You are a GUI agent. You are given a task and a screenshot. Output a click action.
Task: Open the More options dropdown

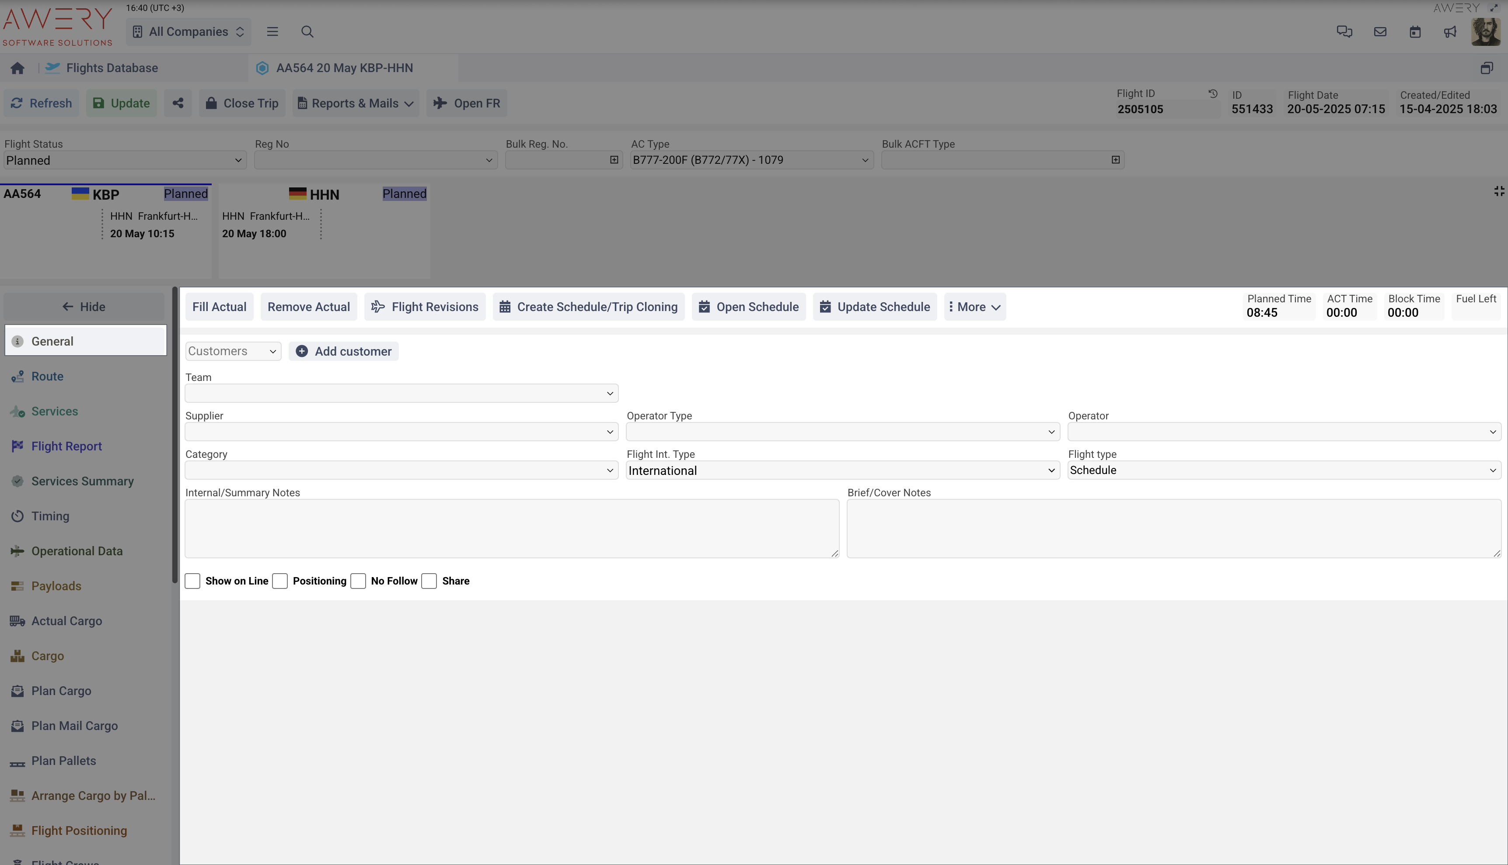(974, 307)
